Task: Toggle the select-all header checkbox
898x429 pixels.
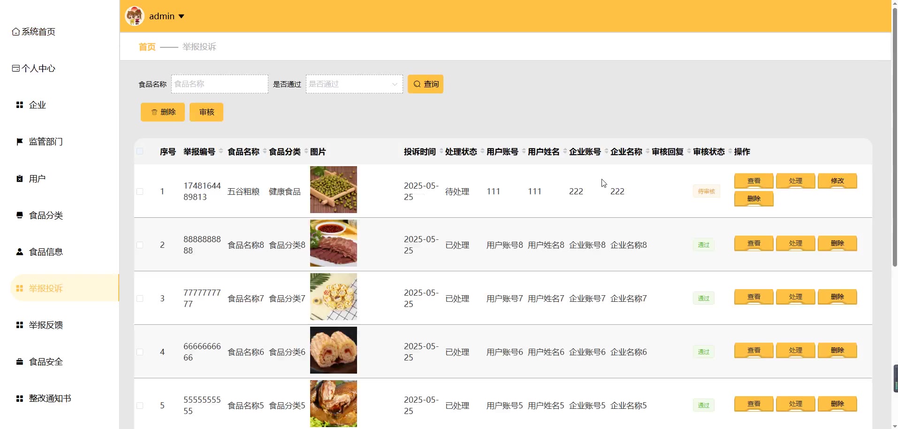Action: [x=140, y=151]
